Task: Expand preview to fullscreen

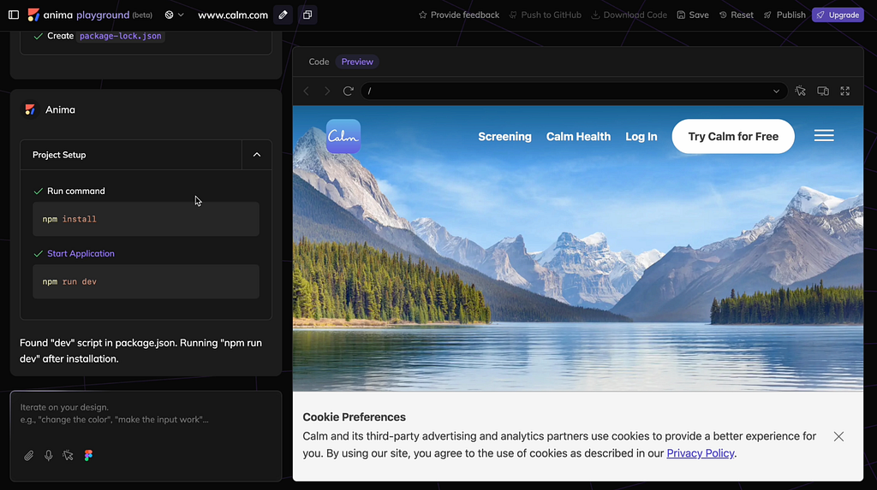Action: coord(845,91)
